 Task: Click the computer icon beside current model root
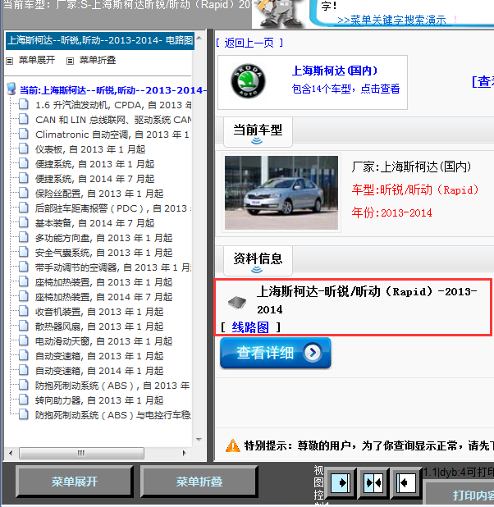(11, 89)
